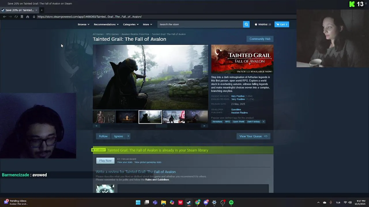The image size is (369, 207).
Task: Open Microsoft Teams from the taskbar
Action: coord(155,202)
